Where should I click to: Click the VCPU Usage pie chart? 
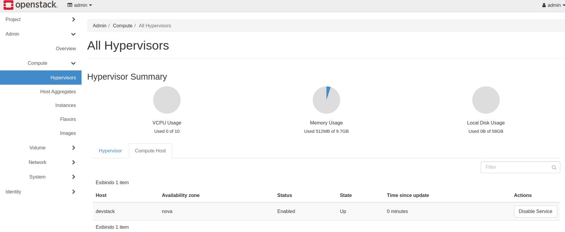click(x=167, y=100)
